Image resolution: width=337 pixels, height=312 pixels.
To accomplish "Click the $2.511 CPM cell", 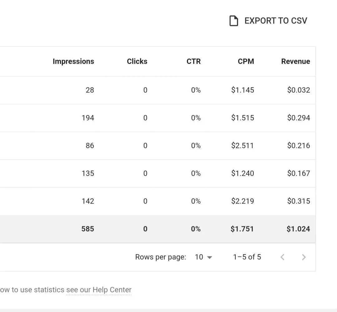I will click(242, 145).
